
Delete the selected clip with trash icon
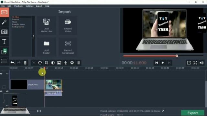click(25, 63)
